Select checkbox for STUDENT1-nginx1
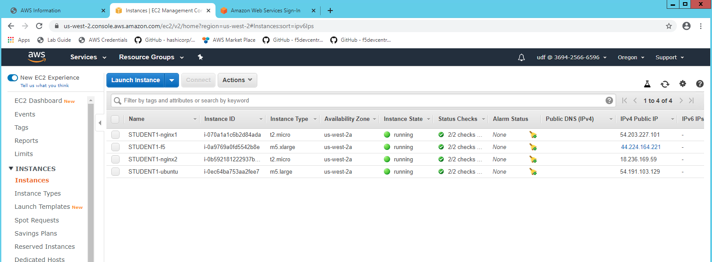 point(115,135)
